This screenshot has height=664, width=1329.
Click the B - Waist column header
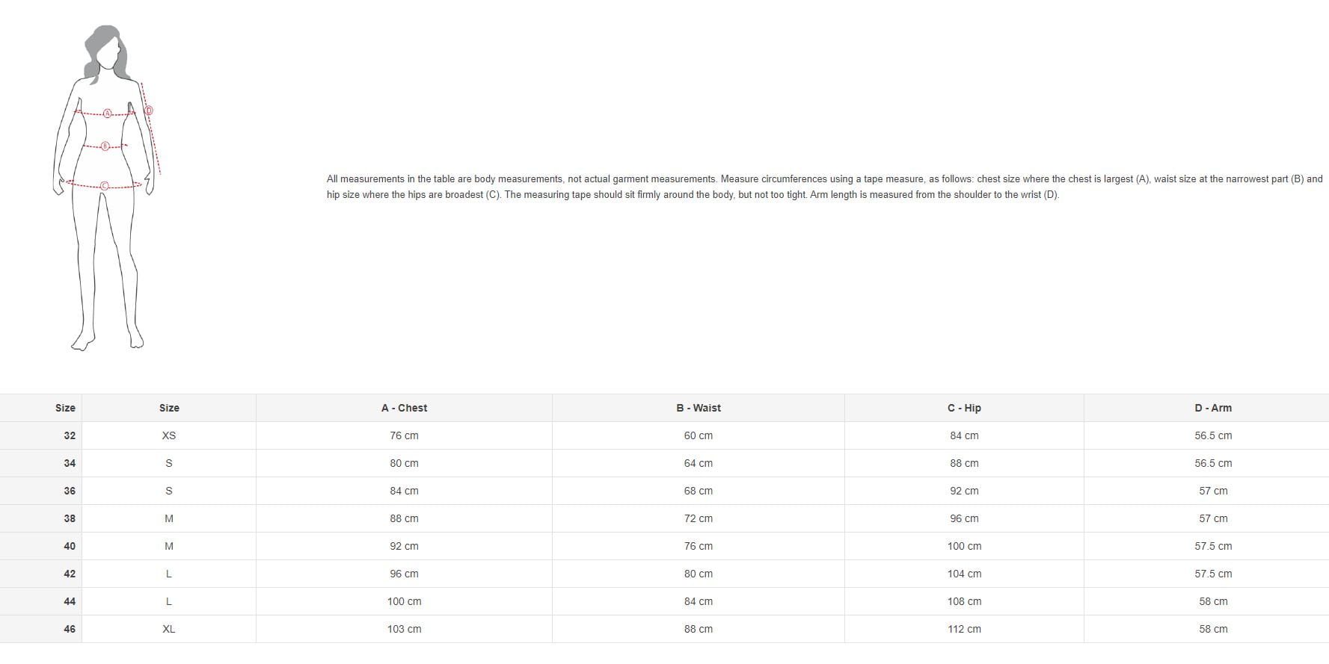click(x=698, y=408)
